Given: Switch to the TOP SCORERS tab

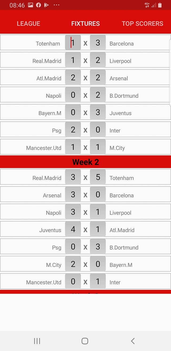Looking at the screenshot, I should [142, 23].
